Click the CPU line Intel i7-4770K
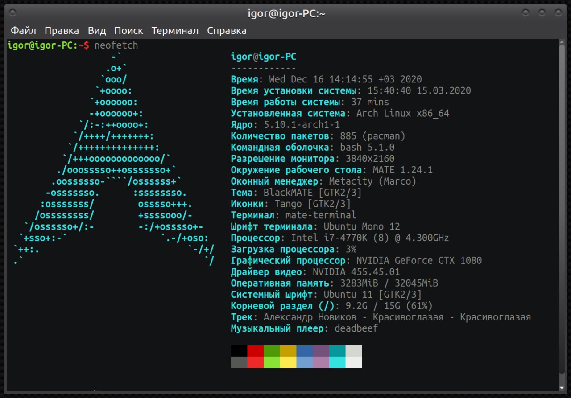The height and width of the screenshot is (398, 571). (x=370, y=238)
